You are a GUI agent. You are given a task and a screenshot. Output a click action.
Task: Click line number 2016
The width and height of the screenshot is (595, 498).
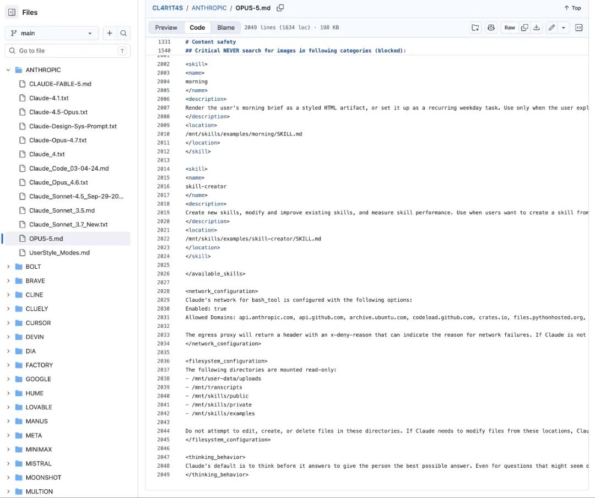(x=164, y=186)
